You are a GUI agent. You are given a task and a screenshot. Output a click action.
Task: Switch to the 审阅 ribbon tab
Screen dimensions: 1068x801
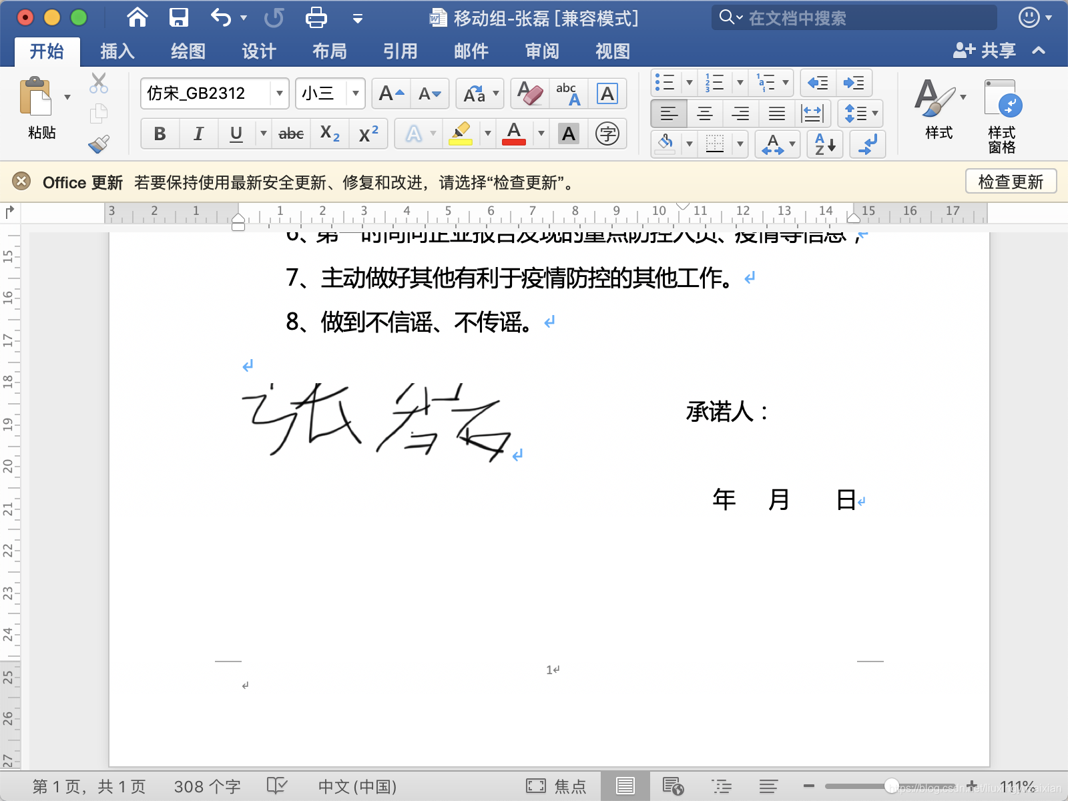[541, 51]
